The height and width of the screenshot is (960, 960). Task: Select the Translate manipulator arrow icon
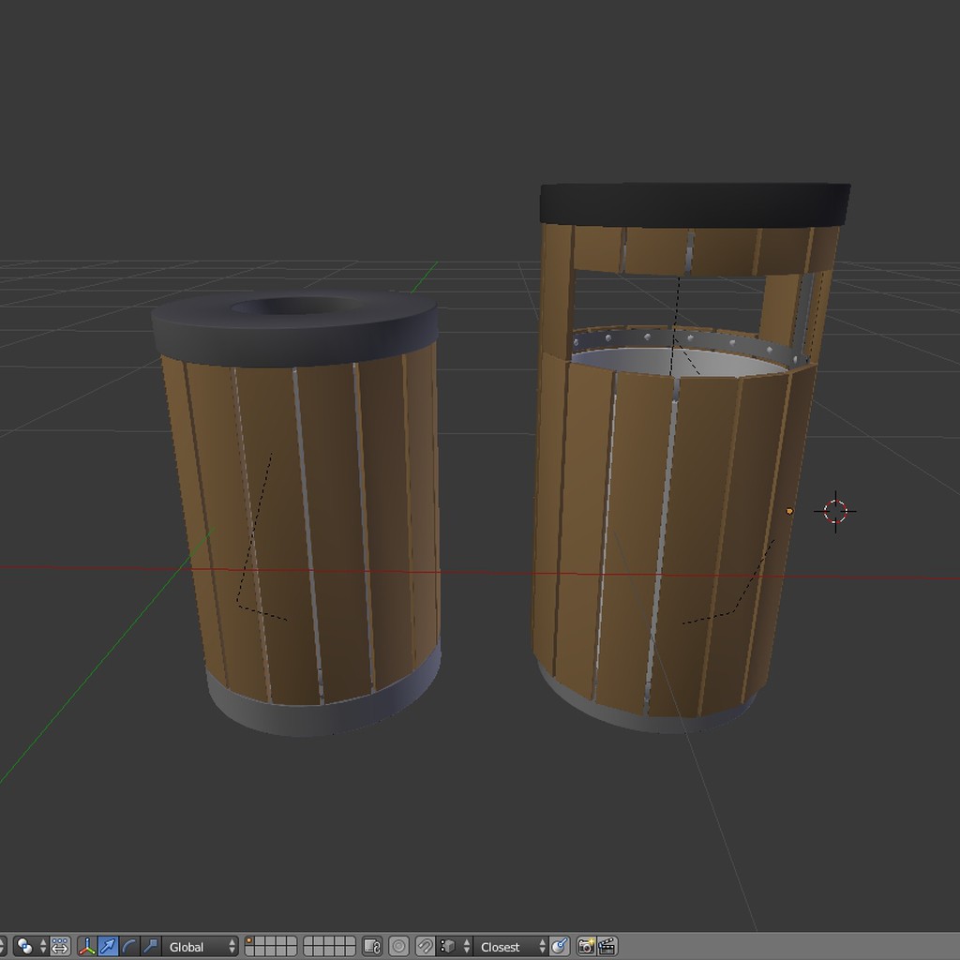coord(106,947)
